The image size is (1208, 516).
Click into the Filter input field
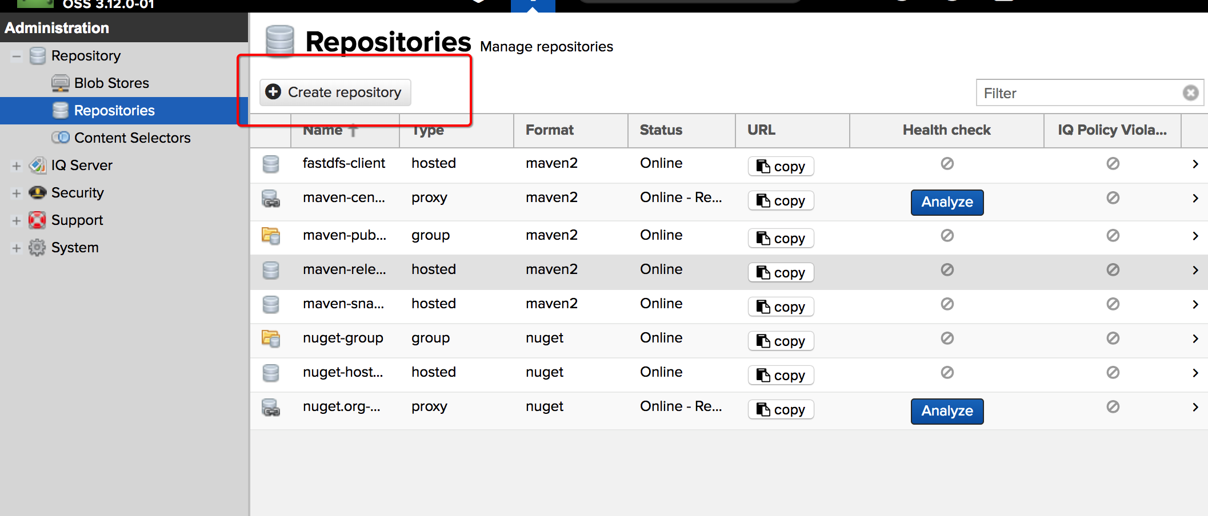point(1077,93)
